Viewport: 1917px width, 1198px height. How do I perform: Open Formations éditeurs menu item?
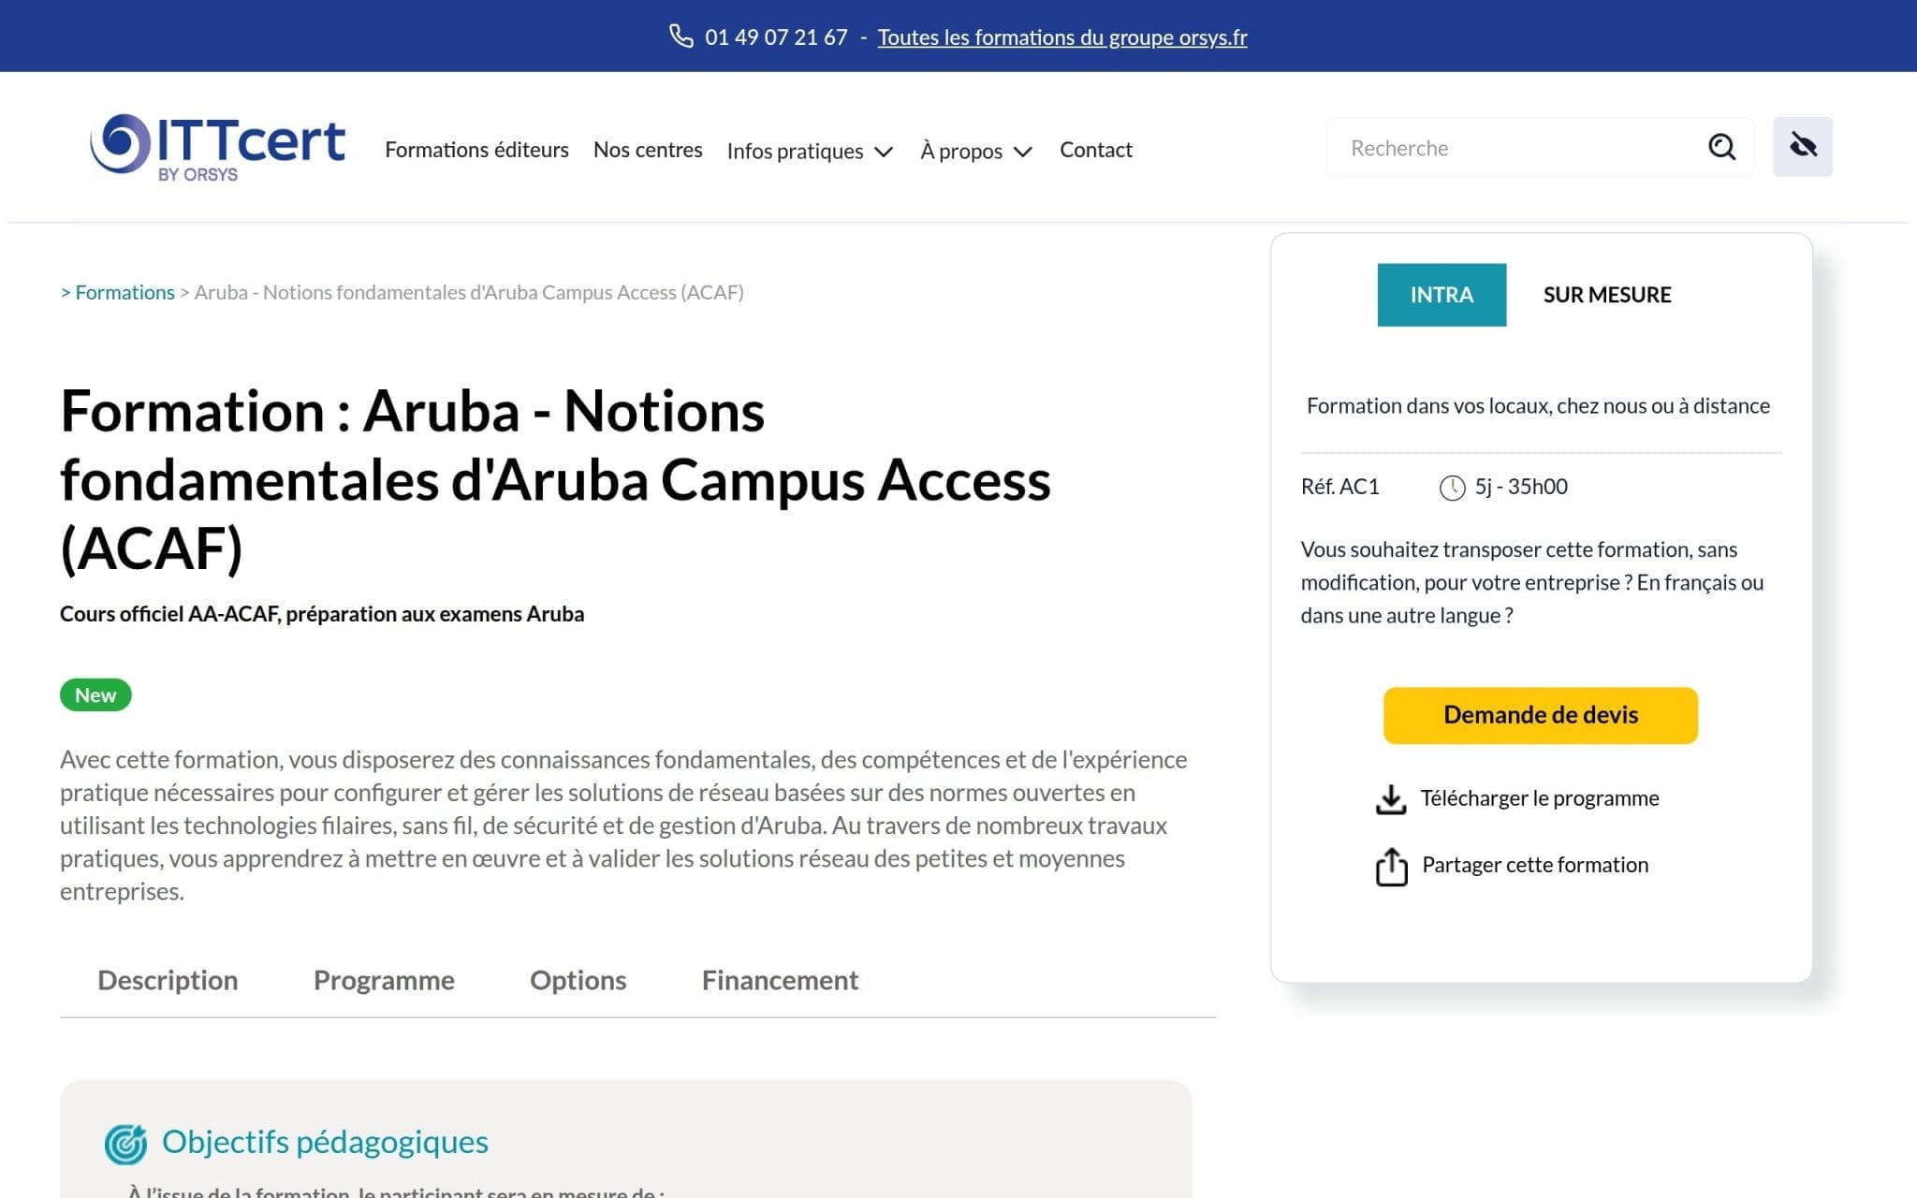point(476,150)
